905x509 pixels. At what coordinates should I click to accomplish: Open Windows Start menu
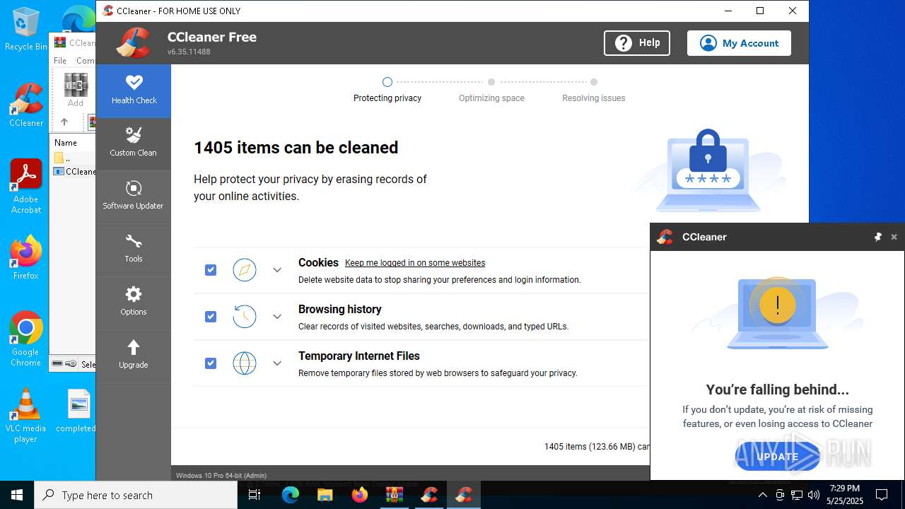coord(17,495)
